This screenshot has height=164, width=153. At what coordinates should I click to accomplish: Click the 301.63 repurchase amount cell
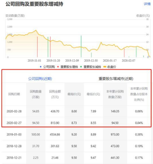[55, 146]
